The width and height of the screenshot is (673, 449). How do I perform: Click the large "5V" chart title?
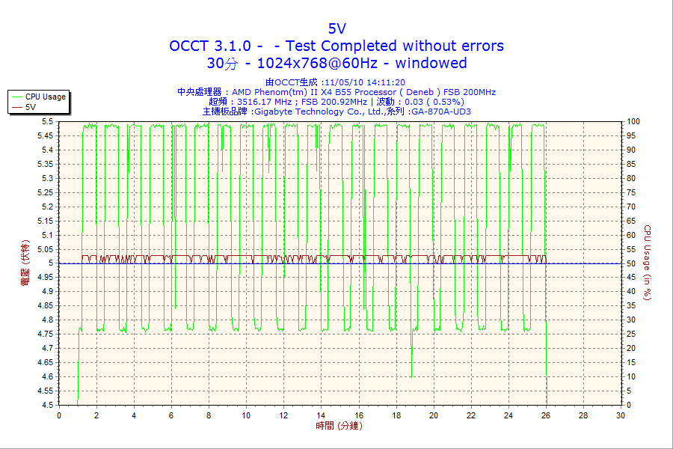point(337,28)
